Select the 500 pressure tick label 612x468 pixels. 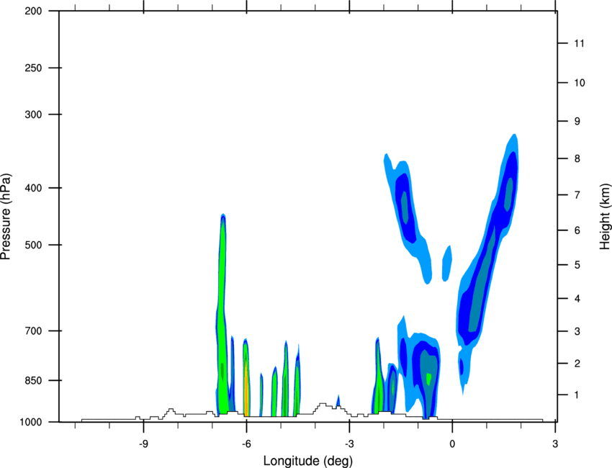click(33, 245)
